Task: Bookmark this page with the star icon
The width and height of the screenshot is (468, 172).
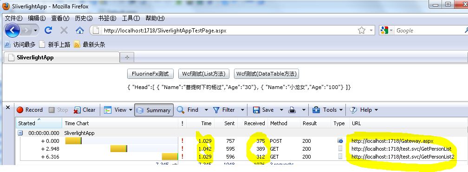Action: click(x=361, y=30)
